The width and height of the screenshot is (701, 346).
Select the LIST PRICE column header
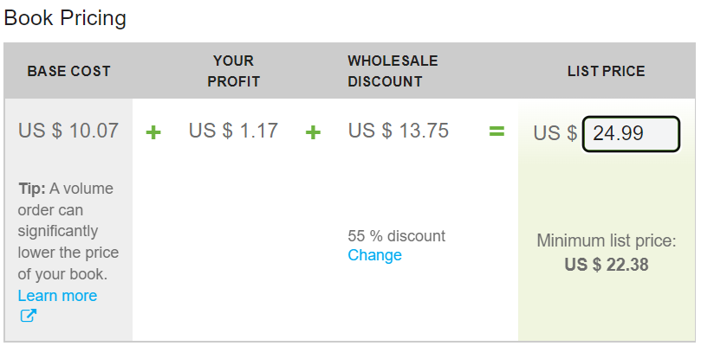(607, 71)
